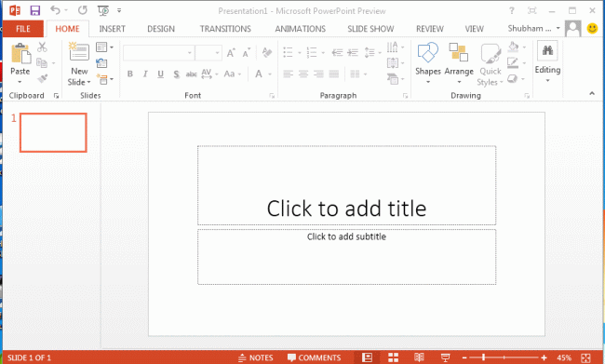Open Section dropdown in Slides group

pyautogui.click(x=105, y=79)
